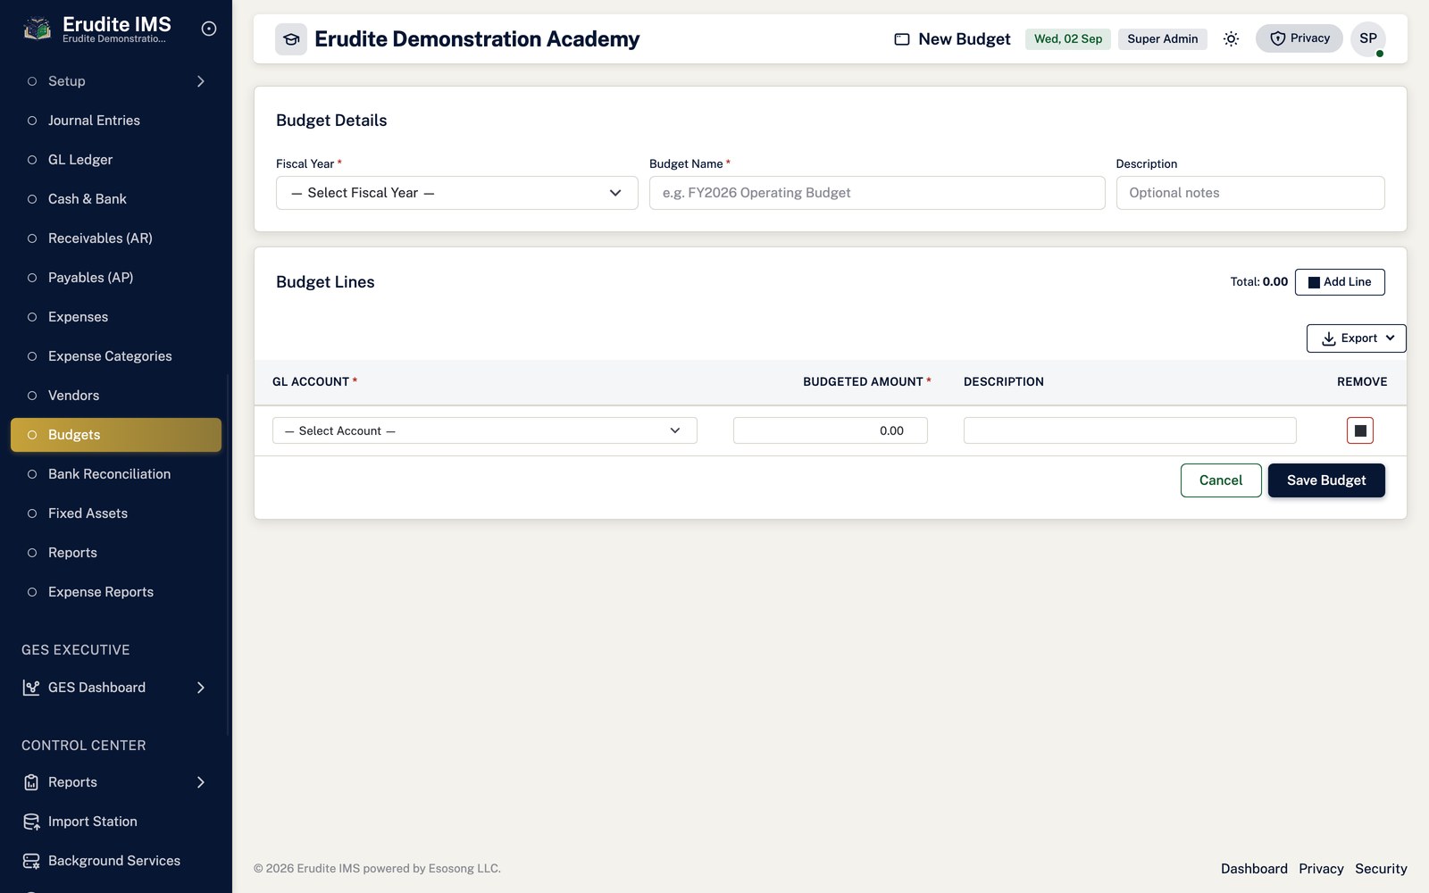
Task: Open Expense Reports in sidebar
Action: (x=116, y=592)
